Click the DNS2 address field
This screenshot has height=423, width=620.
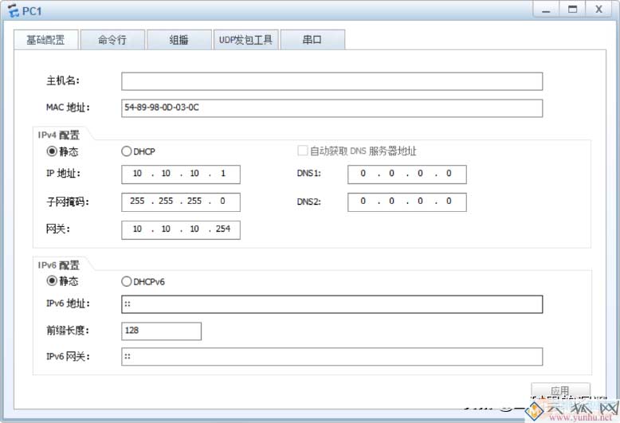(406, 202)
